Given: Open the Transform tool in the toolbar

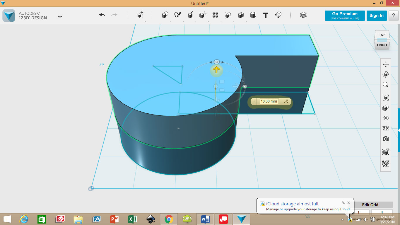Looking at the screenshot, I should coord(140,15).
